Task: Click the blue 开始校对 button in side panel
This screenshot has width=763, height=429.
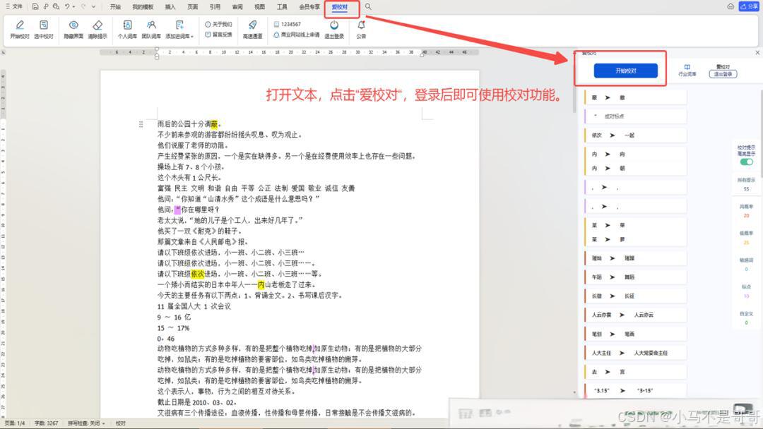Action: pos(626,71)
